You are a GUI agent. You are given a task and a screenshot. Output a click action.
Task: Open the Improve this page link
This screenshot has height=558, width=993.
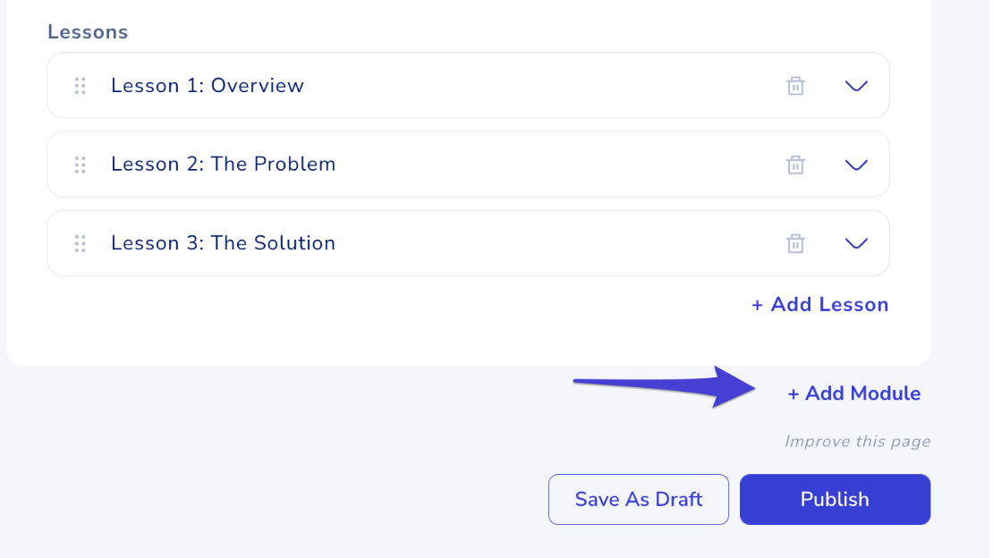[x=858, y=441]
